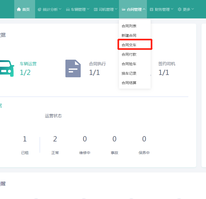Expand the 车辆管理 dropdown arrow

[x=88, y=9]
